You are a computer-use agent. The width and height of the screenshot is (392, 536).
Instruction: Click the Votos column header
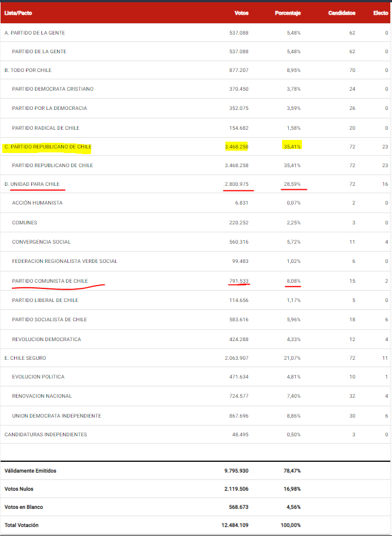tap(241, 14)
